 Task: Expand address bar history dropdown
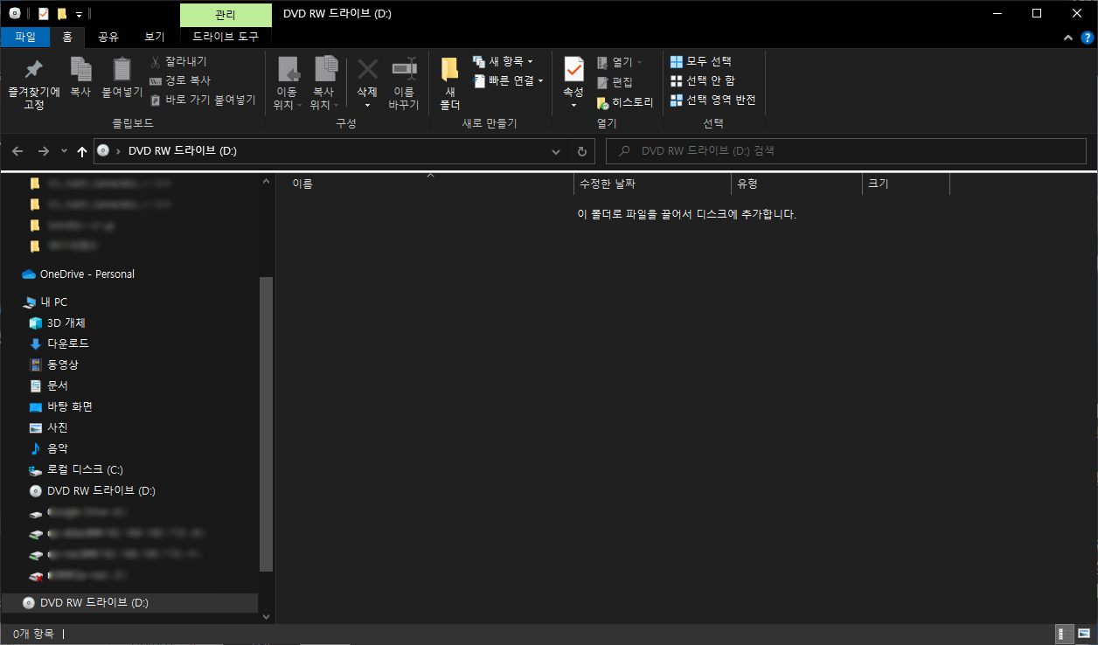tap(556, 151)
